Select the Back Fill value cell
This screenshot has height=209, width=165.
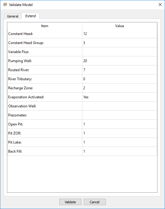pyautogui.click(x=120, y=151)
